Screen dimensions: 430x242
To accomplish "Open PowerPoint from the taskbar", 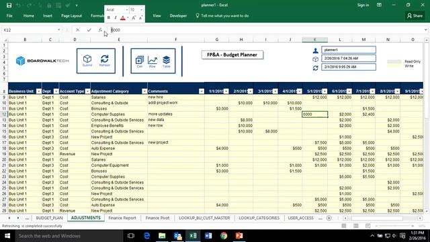I will click(x=239, y=236).
